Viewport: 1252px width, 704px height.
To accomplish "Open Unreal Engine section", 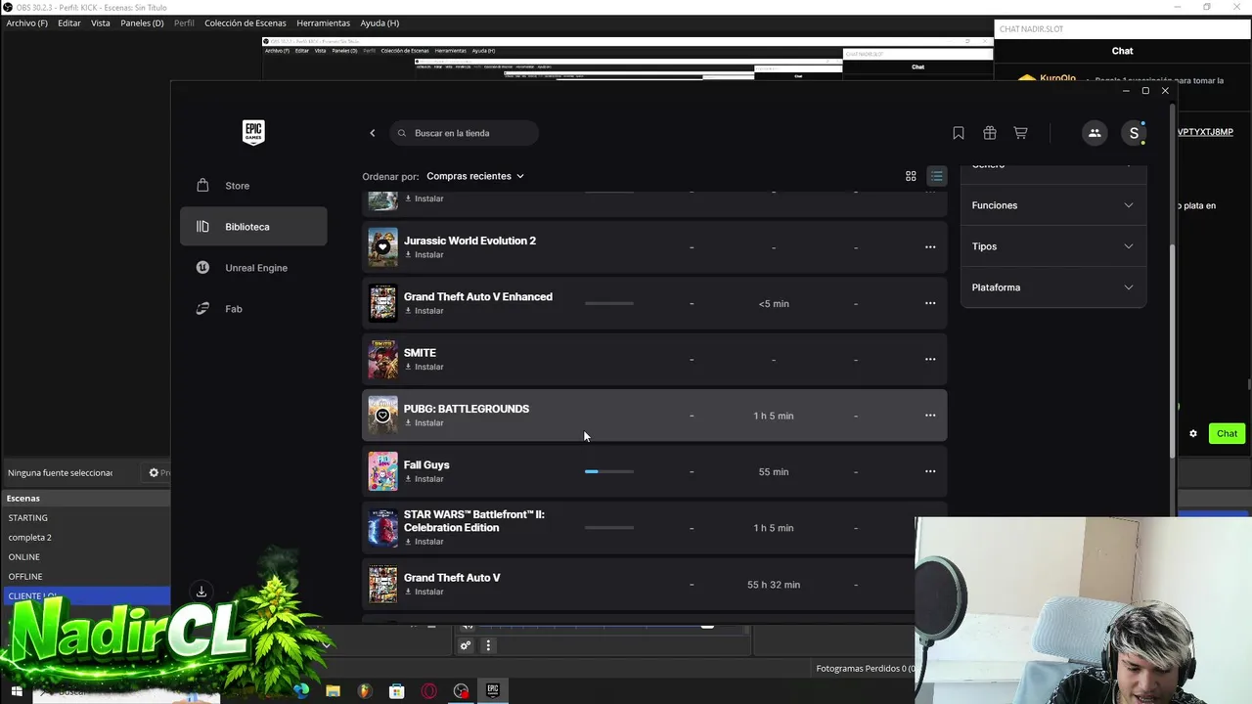I will (x=253, y=268).
